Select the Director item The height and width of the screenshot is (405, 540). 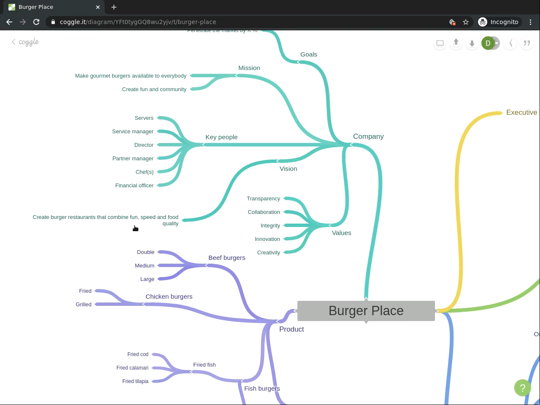(144, 145)
